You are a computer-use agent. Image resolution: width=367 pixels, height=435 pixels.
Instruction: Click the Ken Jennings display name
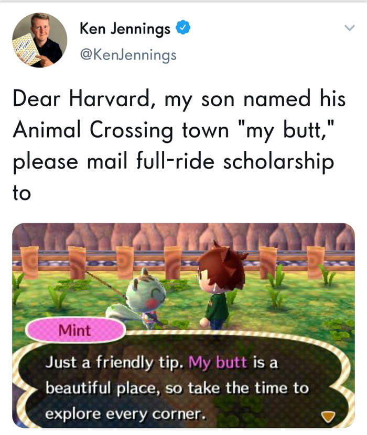coord(125,29)
